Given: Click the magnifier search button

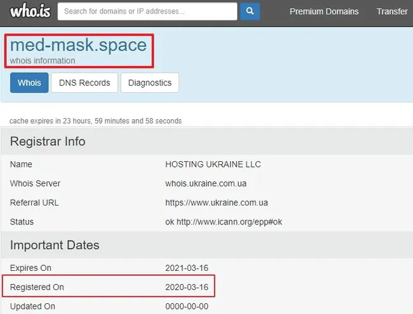Looking at the screenshot, I should pyautogui.click(x=250, y=11).
